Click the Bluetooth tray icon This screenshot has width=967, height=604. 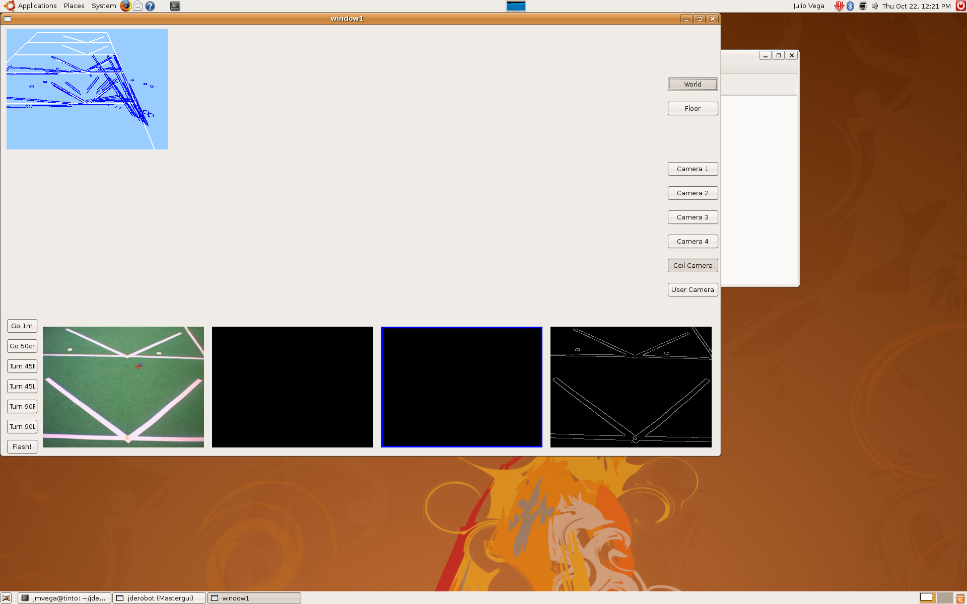click(850, 6)
